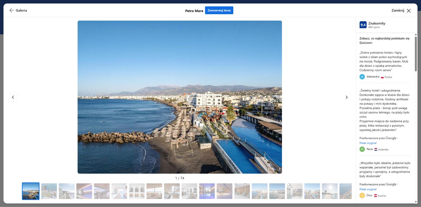This screenshot has height=207, width=421.
Task: Select the thirteenth thumbnail, curtained relaxation room
Action: click(x=242, y=191)
